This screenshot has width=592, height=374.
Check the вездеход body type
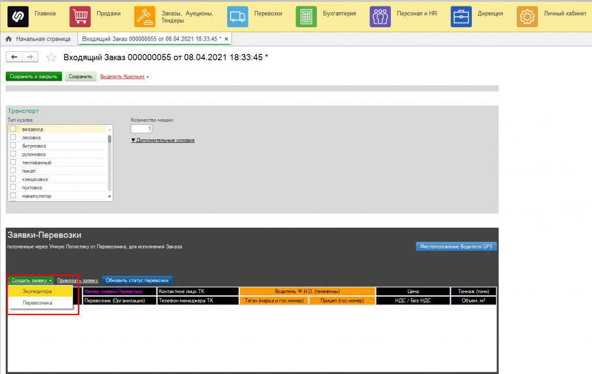click(x=13, y=129)
